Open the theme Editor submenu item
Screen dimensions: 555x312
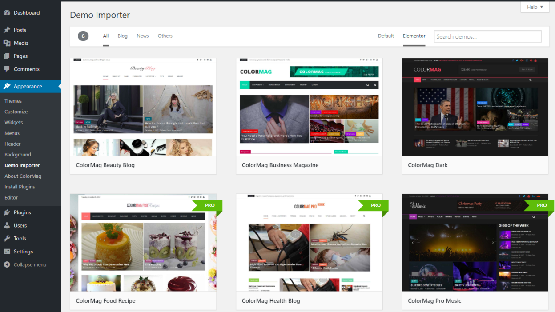(x=11, y=197)
